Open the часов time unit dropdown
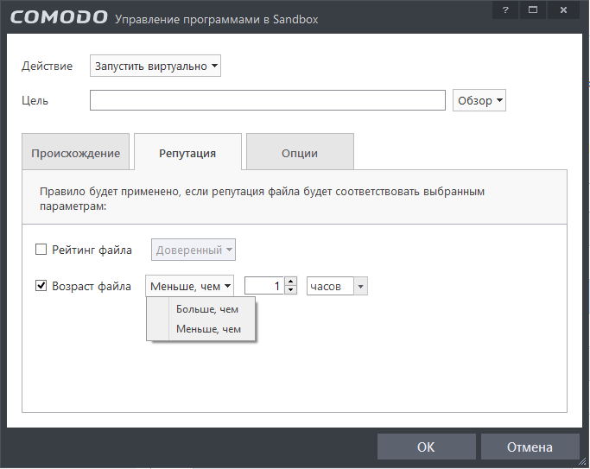Image resolution: width=590 pixels, height=469 pixels. 337,285
